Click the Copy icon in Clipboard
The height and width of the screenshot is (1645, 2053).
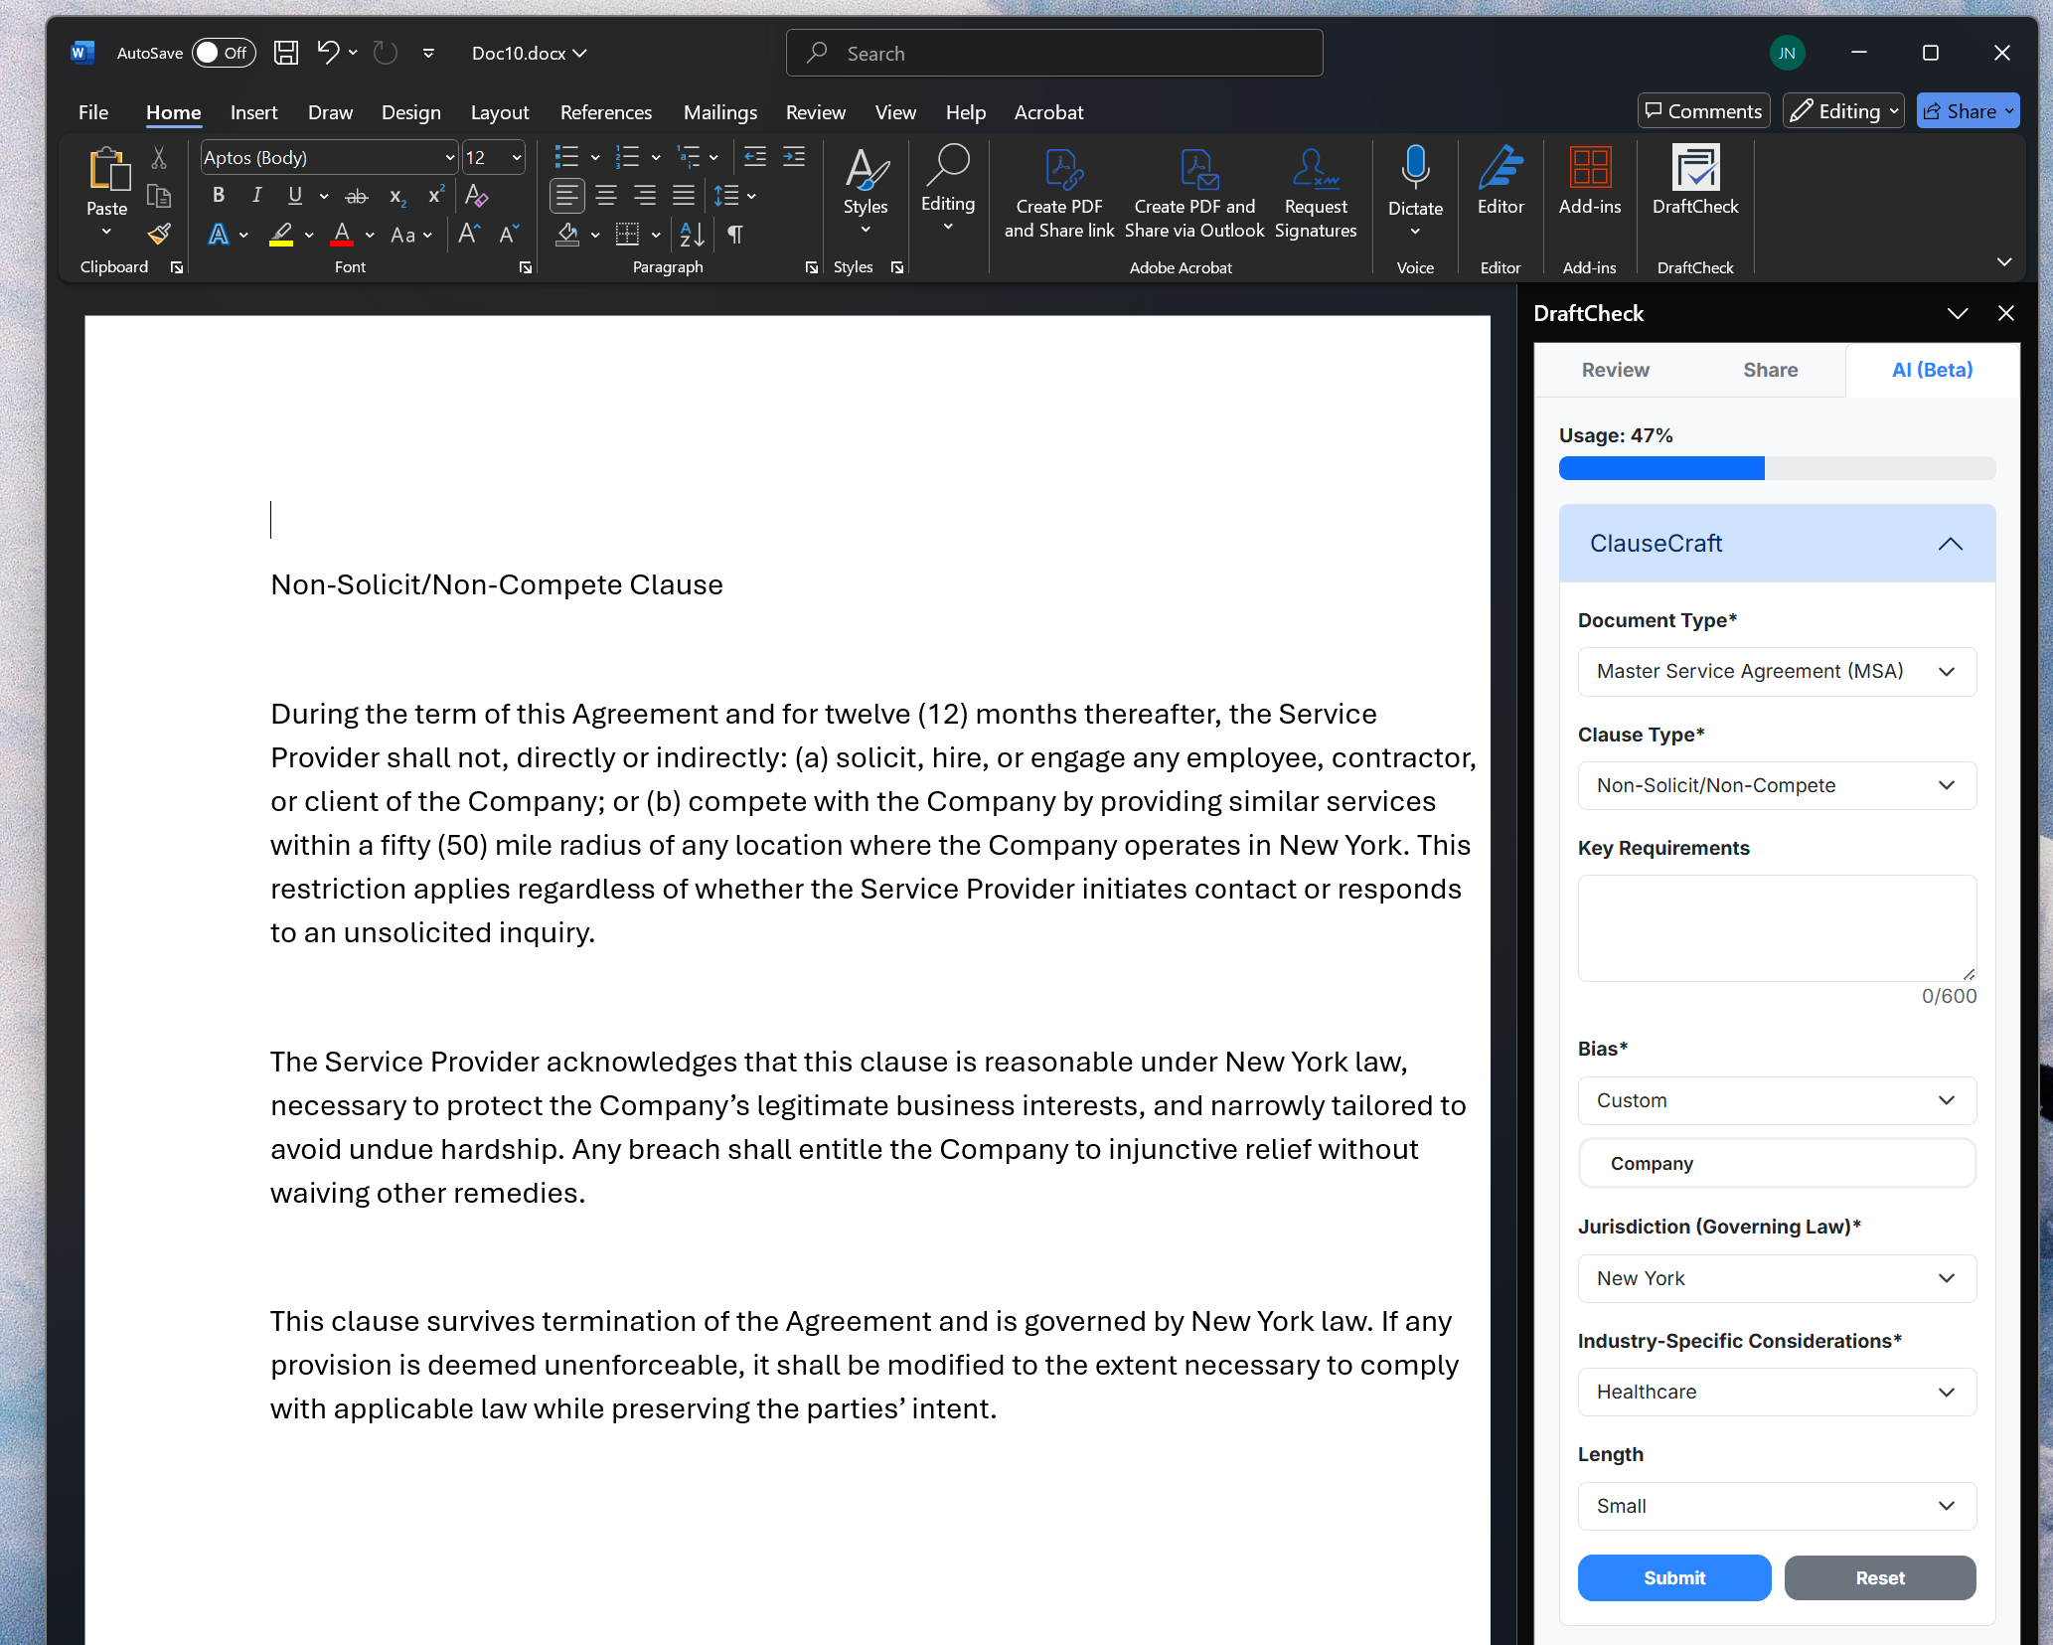tap(159, 196)
